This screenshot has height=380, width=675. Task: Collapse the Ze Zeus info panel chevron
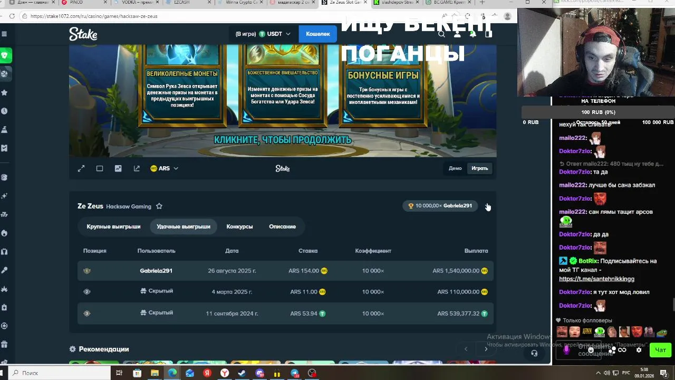487,206
